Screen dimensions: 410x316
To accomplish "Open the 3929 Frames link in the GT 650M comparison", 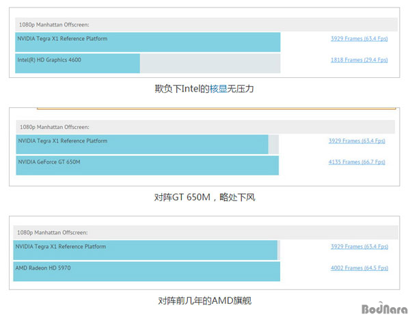I will tap(357, 141).
